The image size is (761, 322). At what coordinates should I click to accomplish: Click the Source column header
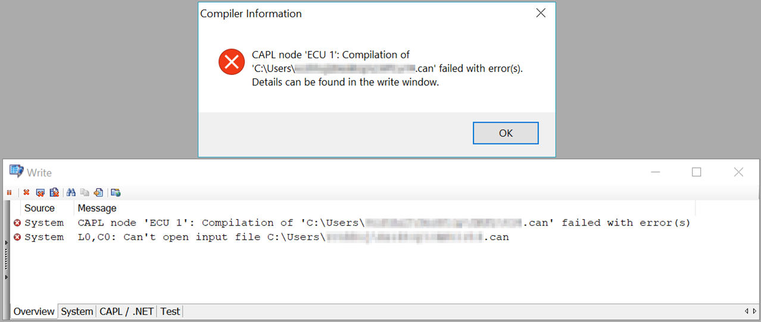point(39,208)
